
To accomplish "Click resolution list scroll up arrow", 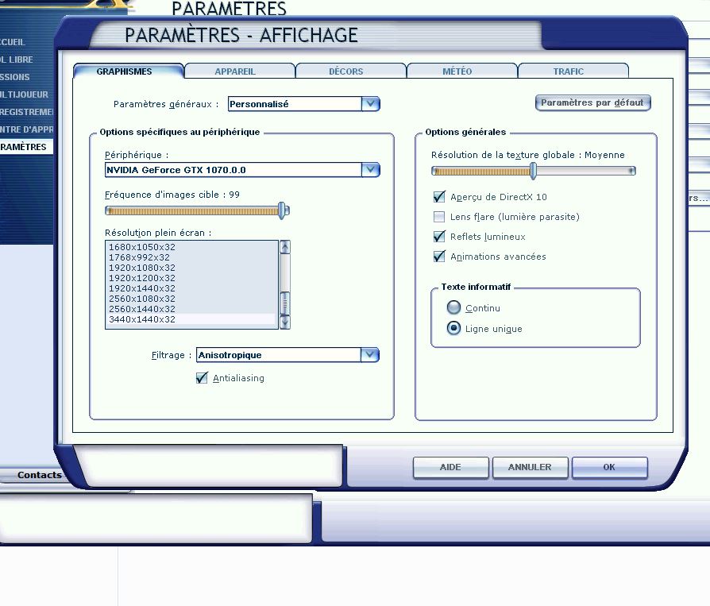I will (285, 247).
